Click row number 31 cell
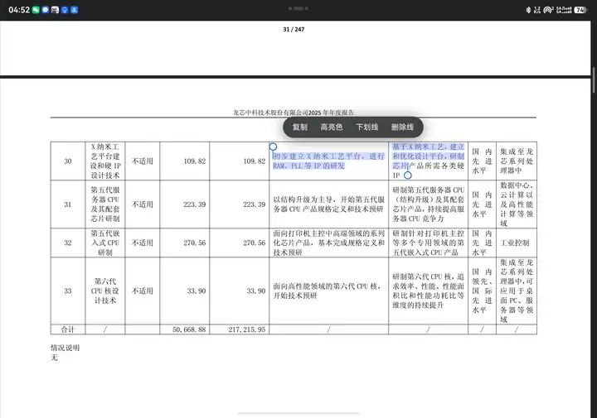597x418 pixels. (x=68, y=204)
